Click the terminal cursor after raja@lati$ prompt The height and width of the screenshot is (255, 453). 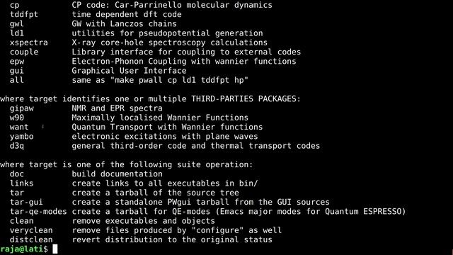click(x=55, y=249)
